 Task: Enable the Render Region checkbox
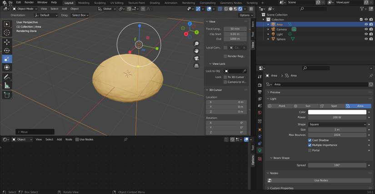[x=225, y=56]
